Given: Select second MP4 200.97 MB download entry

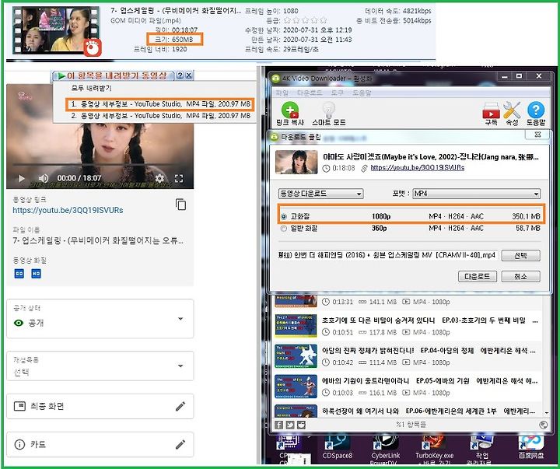Looking at the screenshot, I should pyautogui.click(x=160, y=116).
